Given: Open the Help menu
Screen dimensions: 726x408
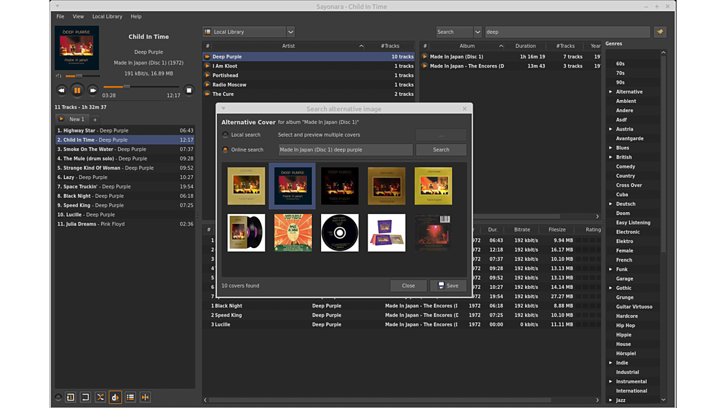Looking at the screenshot, I should 136,16.
